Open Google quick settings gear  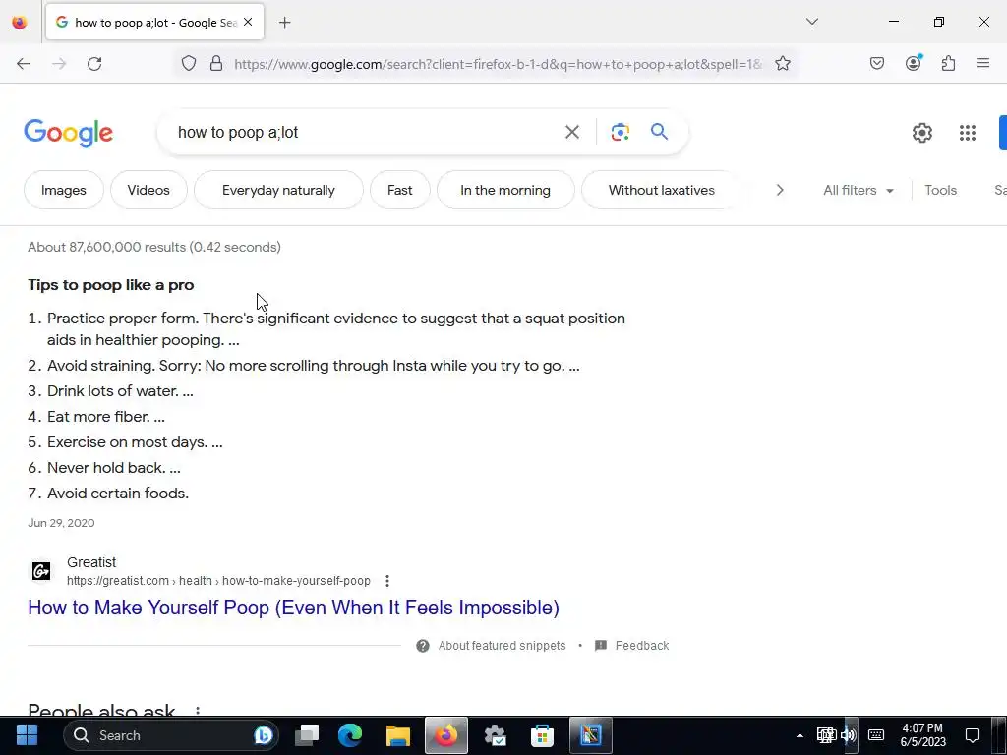click(922, 133)
